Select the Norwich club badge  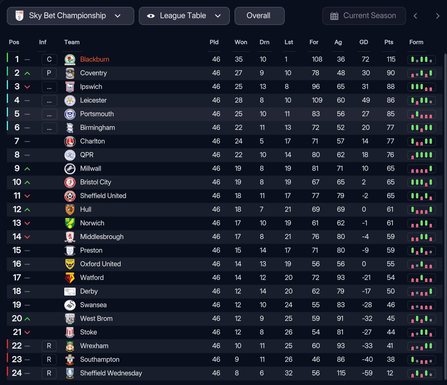[70, 223]
